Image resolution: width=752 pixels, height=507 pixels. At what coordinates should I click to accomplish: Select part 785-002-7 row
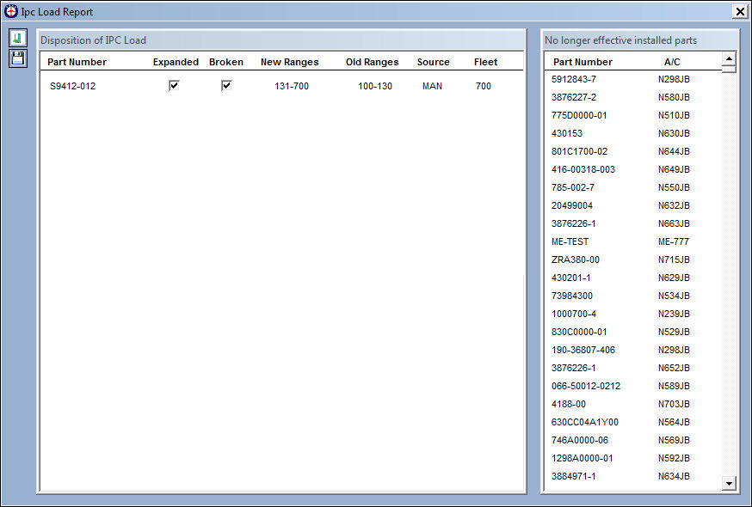[633, 187]
